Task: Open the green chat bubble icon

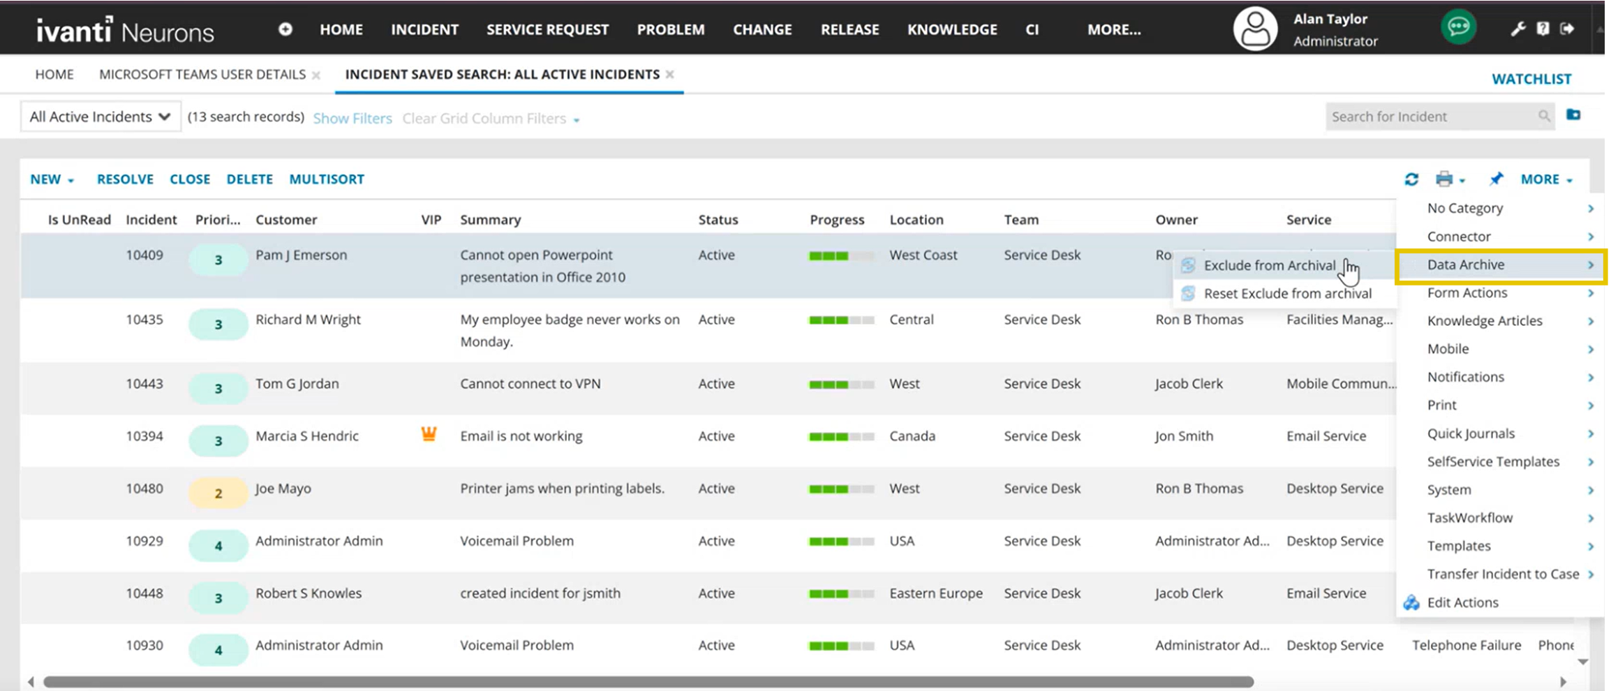Action: coord(1458,28)
